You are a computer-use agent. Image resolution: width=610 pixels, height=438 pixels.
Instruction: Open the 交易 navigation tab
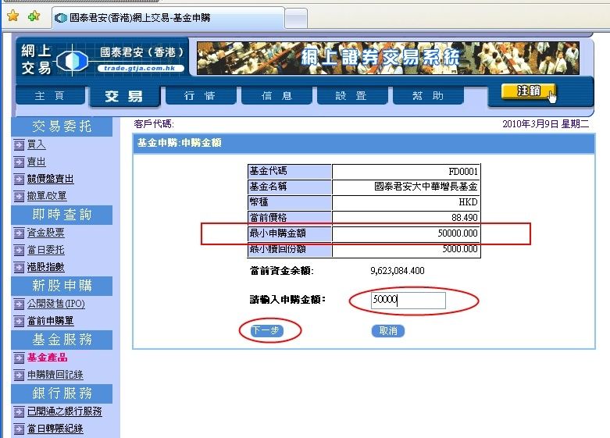[x=125, y=96]
